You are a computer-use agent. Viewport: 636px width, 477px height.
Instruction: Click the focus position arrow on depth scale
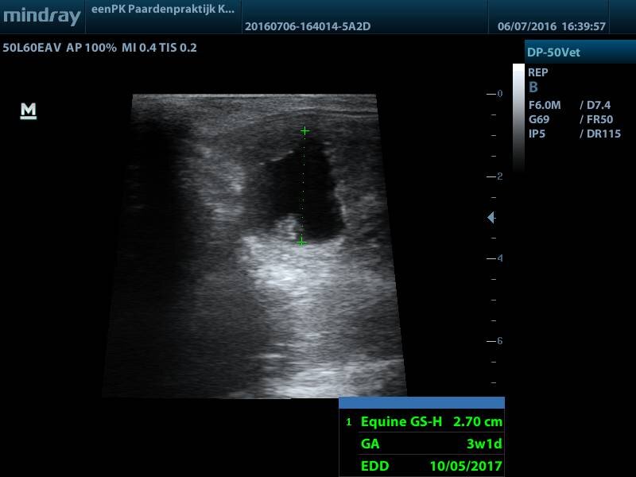[491, 217]
